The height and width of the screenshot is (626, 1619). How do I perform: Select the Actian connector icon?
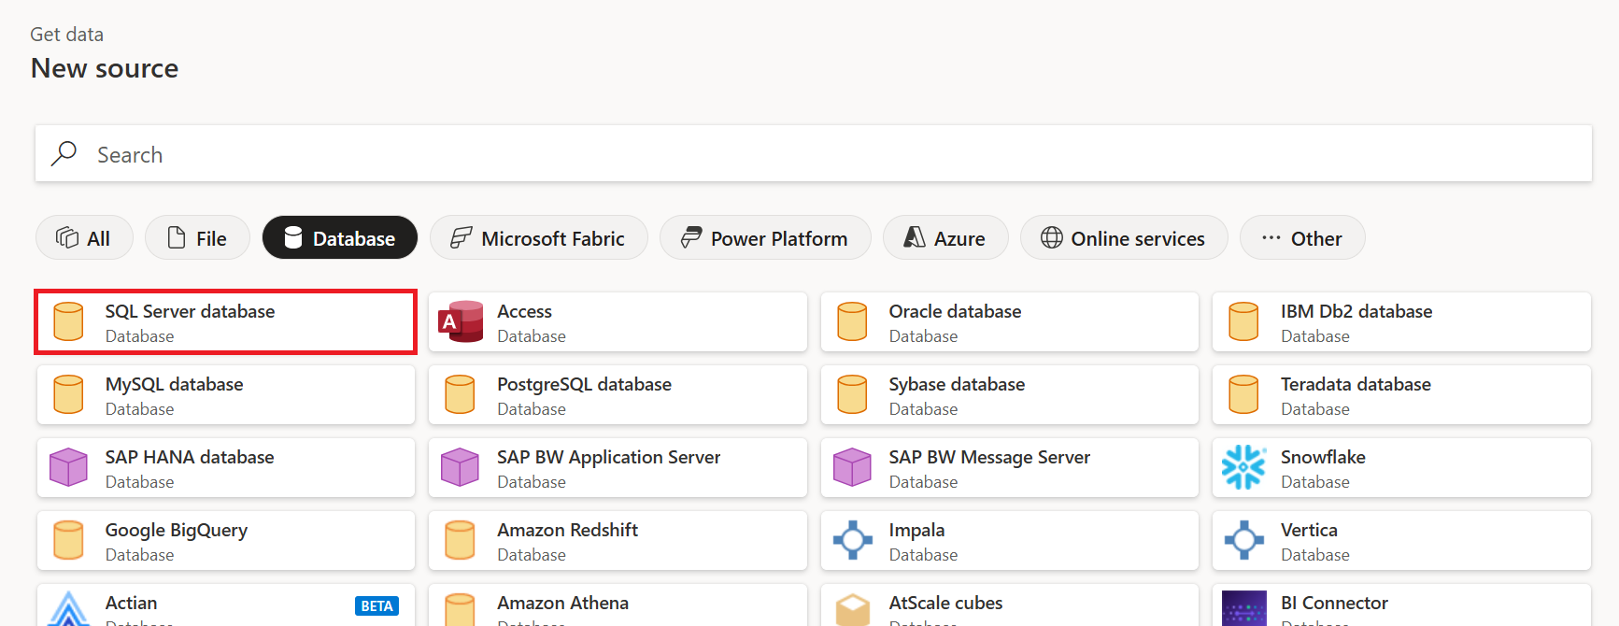(68, 610)
